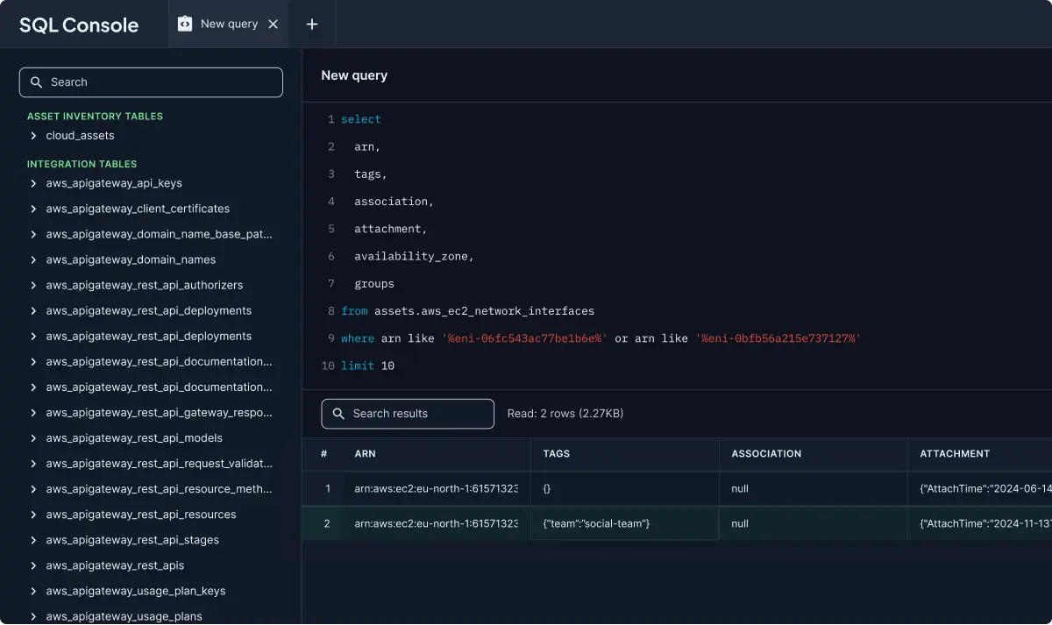Add a new query tab with plus
This screenshot has width=1052, height=625.
click(312, 24)
